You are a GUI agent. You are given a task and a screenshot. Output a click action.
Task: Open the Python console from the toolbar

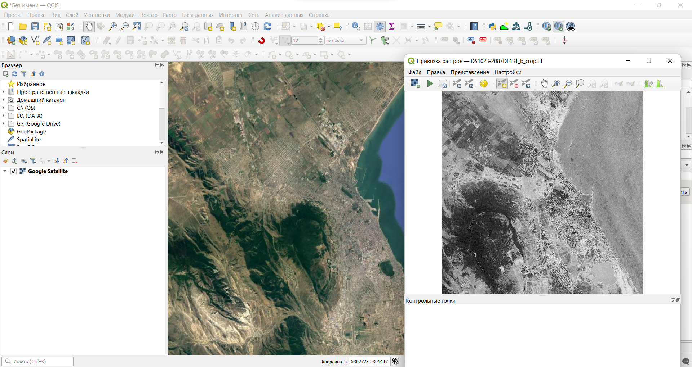(x=492, y=26)
